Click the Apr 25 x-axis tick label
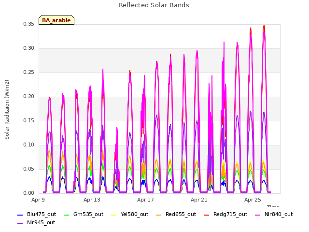 point(253,200)
